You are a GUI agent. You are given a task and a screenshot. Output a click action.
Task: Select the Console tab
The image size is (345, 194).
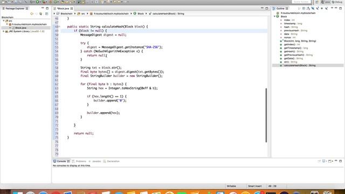[x=61, y=161]
